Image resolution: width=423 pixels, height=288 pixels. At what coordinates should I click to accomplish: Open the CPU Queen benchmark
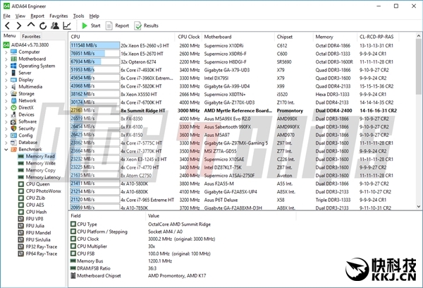(x=38, y=184)
